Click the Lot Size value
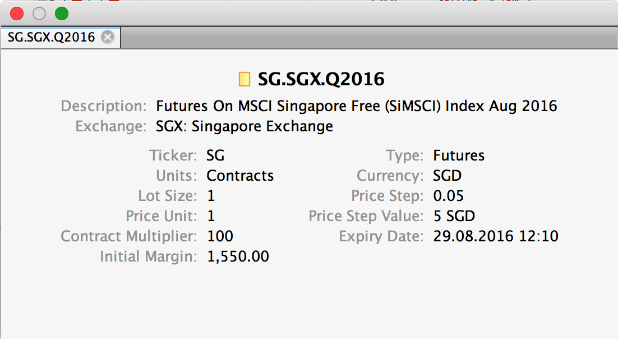The width and height of the screenshot is (618, 339). point(211,196)
